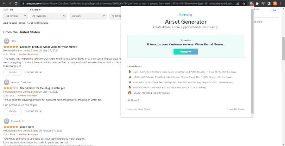Viewport: 285px width, 146px height.
Task: Click Amazon icon beside eufy BoostIQ RoboVac airset
Action: tap(130, 77)
